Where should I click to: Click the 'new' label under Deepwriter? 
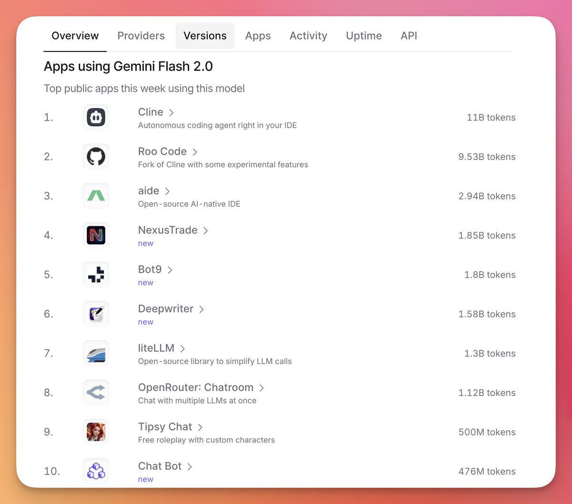coord(146,322)
